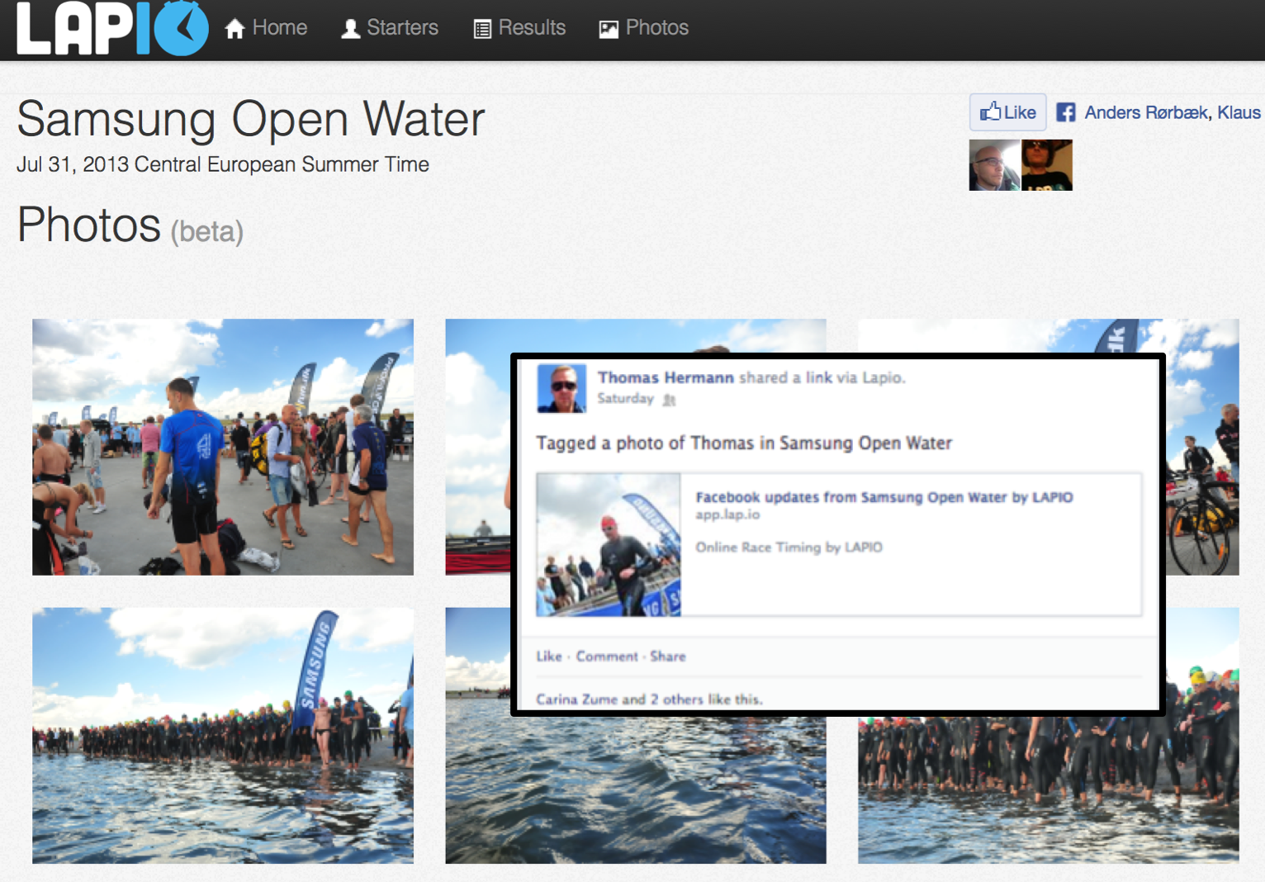The image size is (1265, 882).
Task: Click the Facebook logo icon
Action: point(1066,112)
